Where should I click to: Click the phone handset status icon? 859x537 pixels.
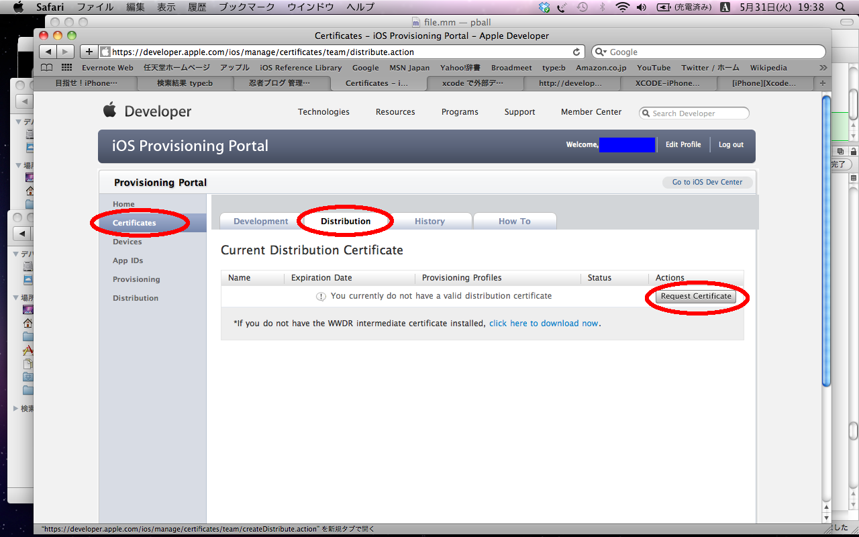562,7
